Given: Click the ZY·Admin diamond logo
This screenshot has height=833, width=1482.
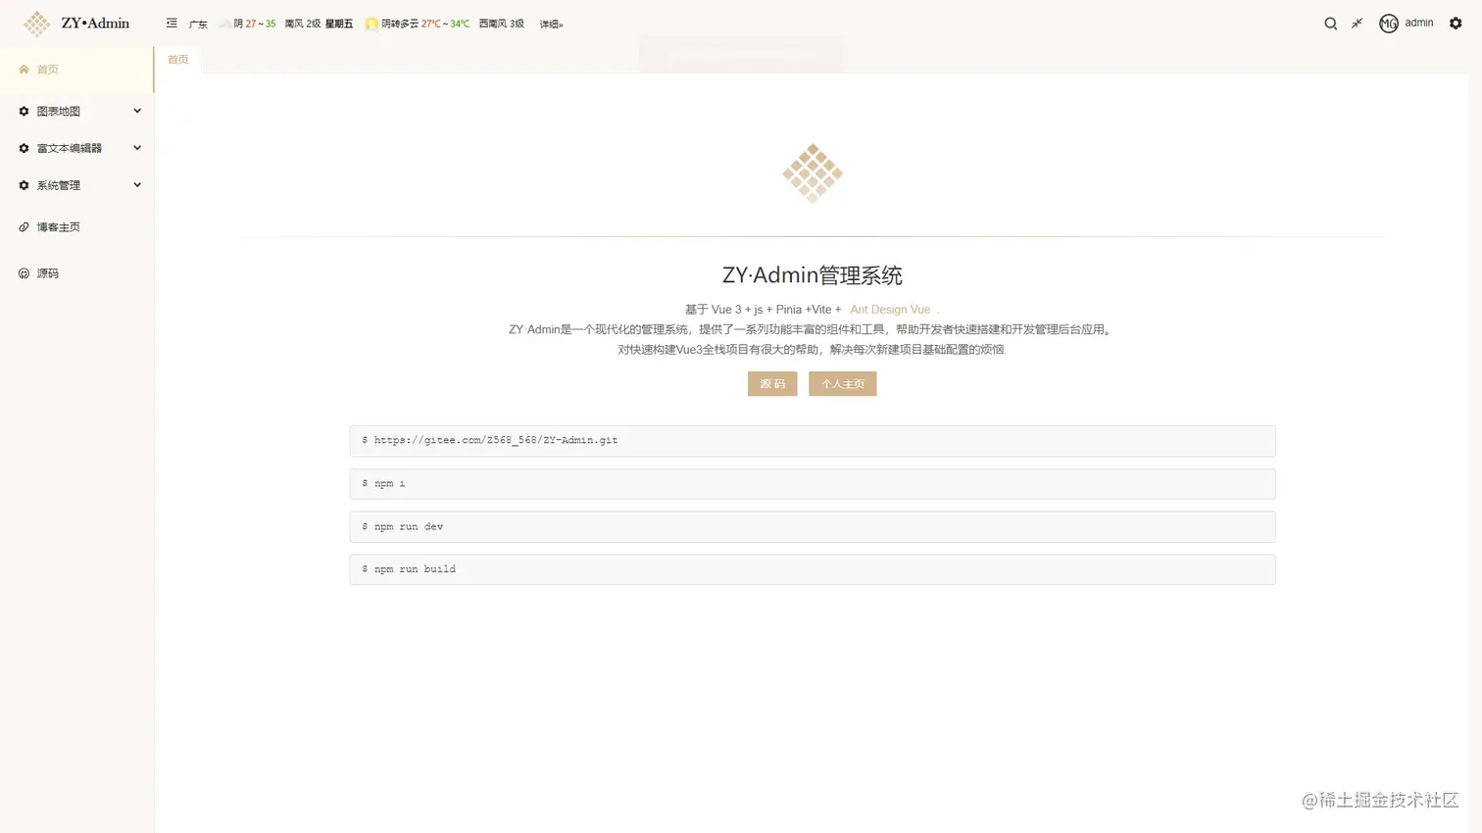Looking at the screenshot, I should [36, 23].
